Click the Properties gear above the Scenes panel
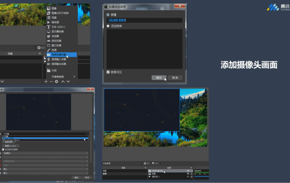Image resolution: width=290 pixels, height=183 pixels. [39, 48]
